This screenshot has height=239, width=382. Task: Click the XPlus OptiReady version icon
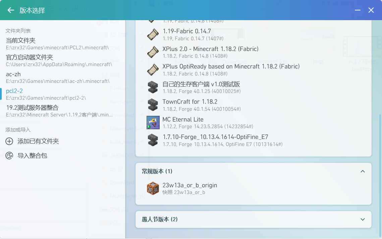point(153,69)
